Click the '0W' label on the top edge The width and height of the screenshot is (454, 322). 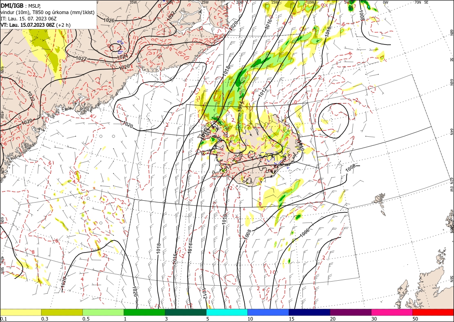click(385, 2)
